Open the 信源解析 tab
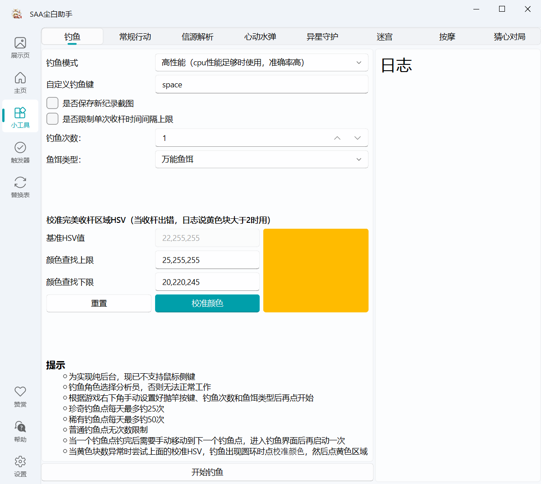 (197, 36)
